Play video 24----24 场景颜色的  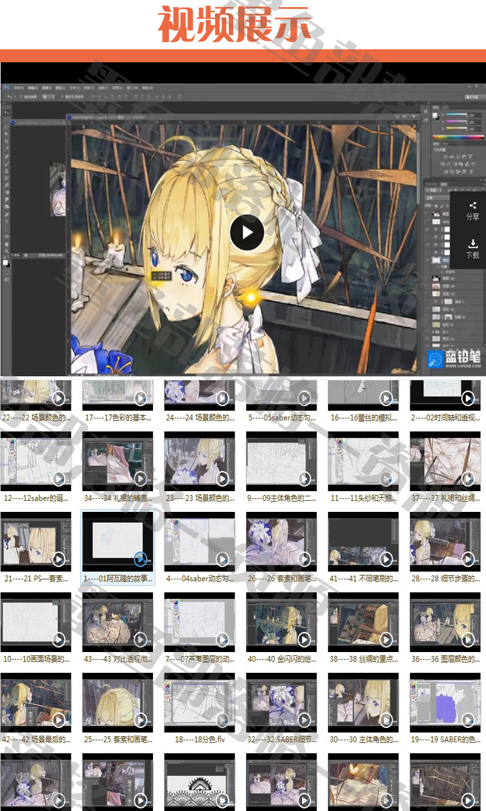[x=223, y=398]
